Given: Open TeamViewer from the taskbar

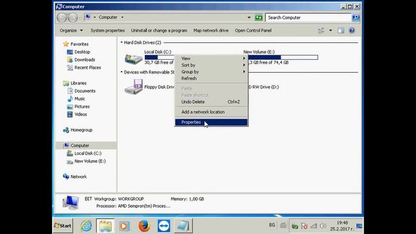Looking at the screenshot, I should 164,226.
